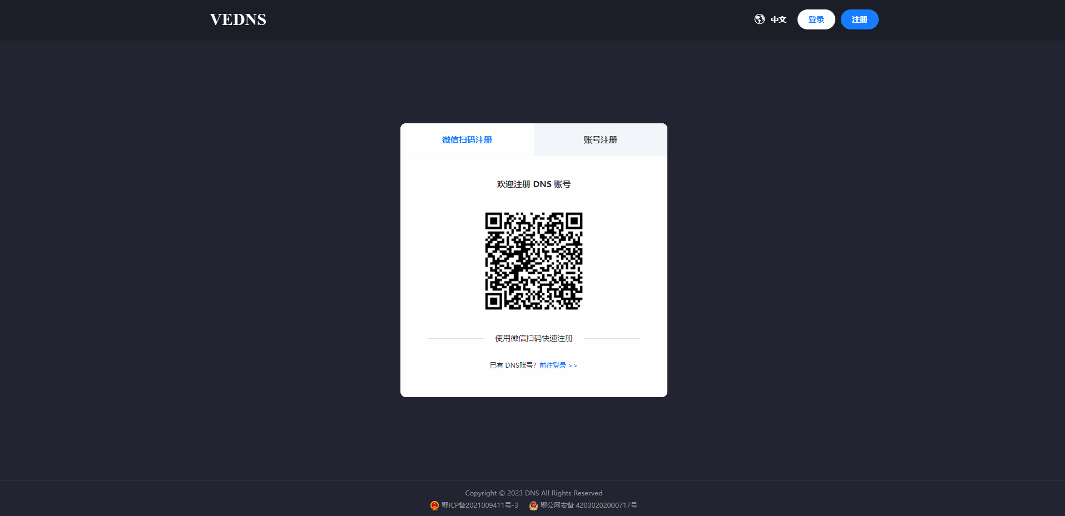
Task: Switch to the 微信扫码注册 tab
Action: tap(467, 140)
